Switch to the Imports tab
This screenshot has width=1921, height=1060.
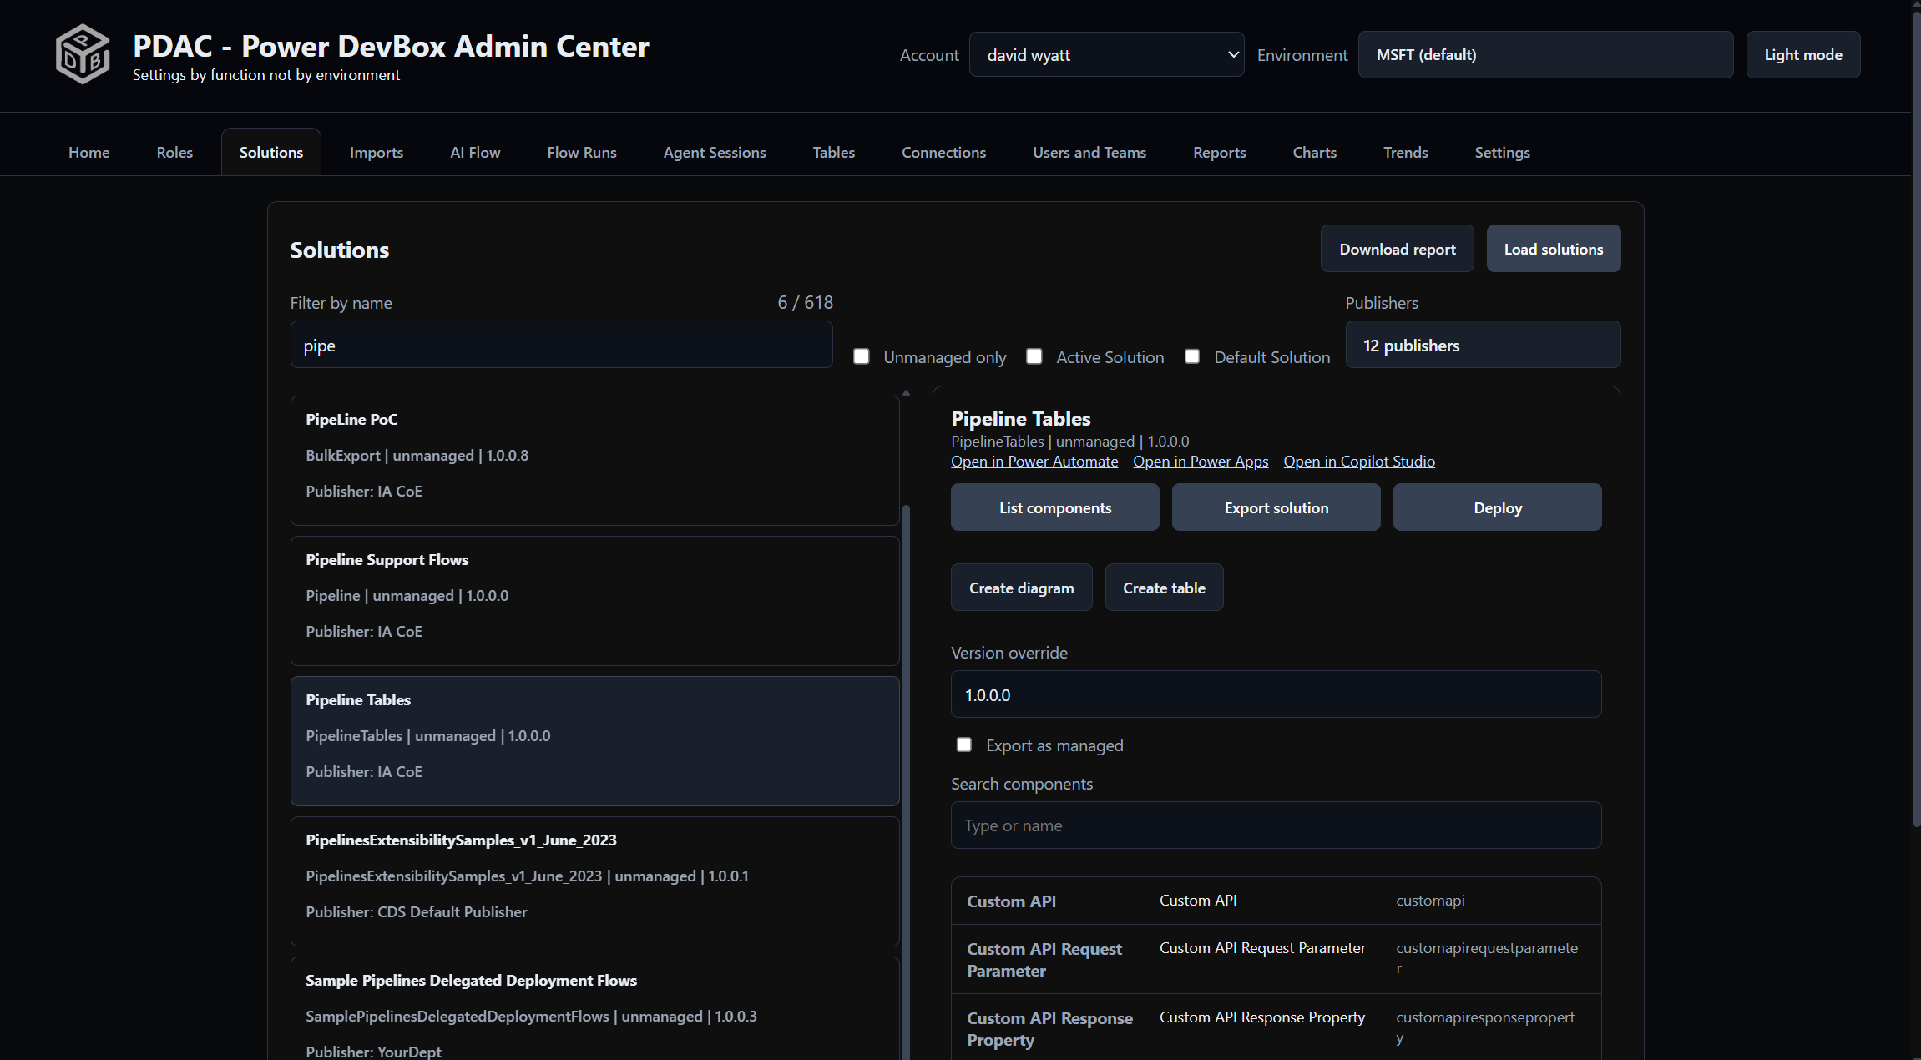[x=377, y=152]
